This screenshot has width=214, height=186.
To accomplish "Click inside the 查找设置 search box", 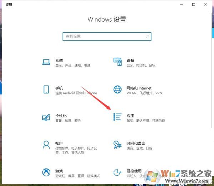I will [x=107, y=37].
